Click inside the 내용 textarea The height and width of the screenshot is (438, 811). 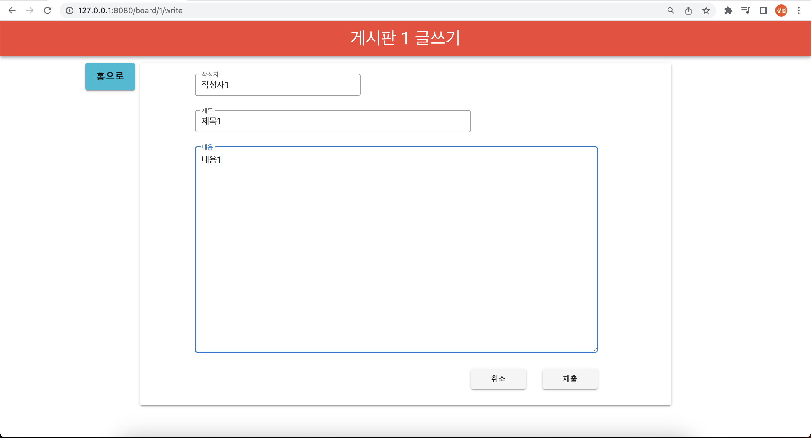coord(396,249)
